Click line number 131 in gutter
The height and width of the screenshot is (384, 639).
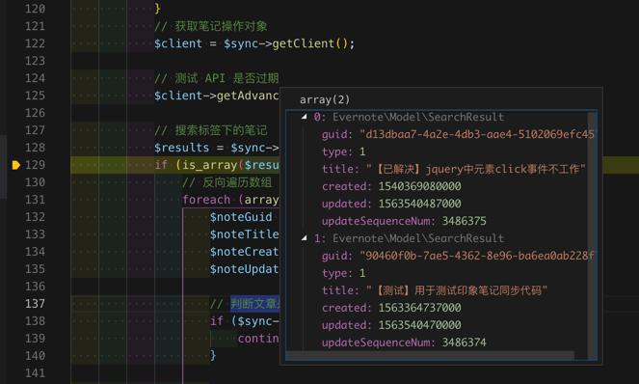(35, 200)
